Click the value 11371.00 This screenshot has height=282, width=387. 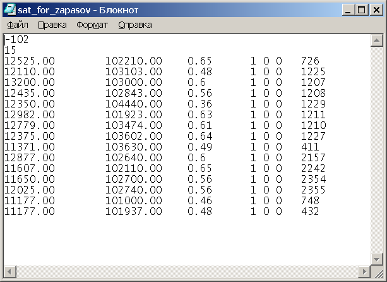click(30, 147)
